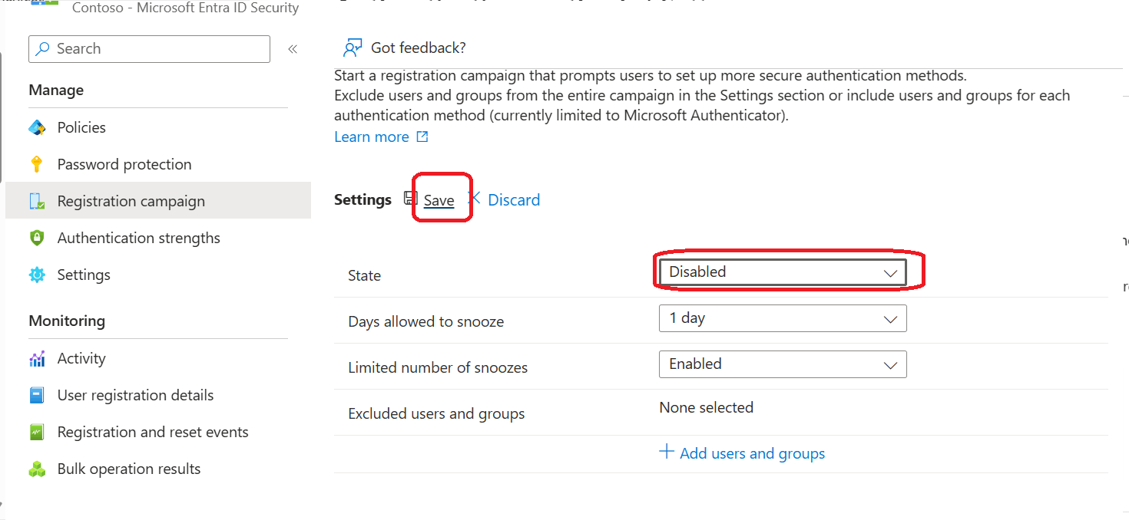1129x520 pixels.
Task: Select the Policies icon in the sidebar
Action: click(x=37, y=127)
